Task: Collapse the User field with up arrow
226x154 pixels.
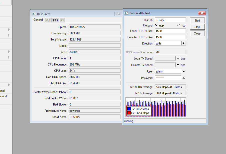Action: (x=184, y=71)
